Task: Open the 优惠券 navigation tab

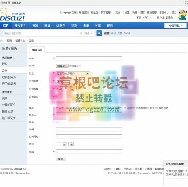Action: [x=61, y=26]
